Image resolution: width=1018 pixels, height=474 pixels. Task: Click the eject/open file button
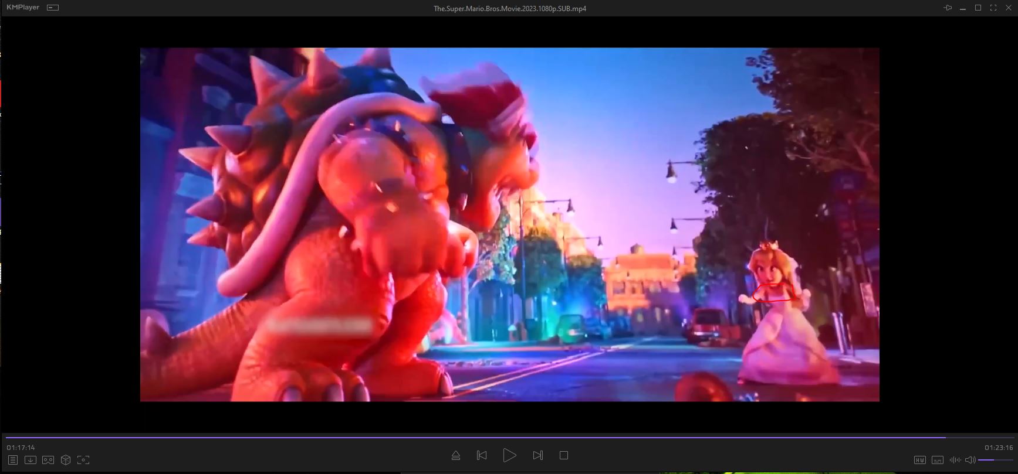pyautogui.click(x=456, y=455)
